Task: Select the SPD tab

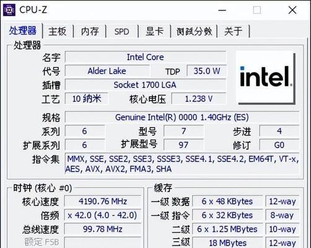Action: coord(121,32)
